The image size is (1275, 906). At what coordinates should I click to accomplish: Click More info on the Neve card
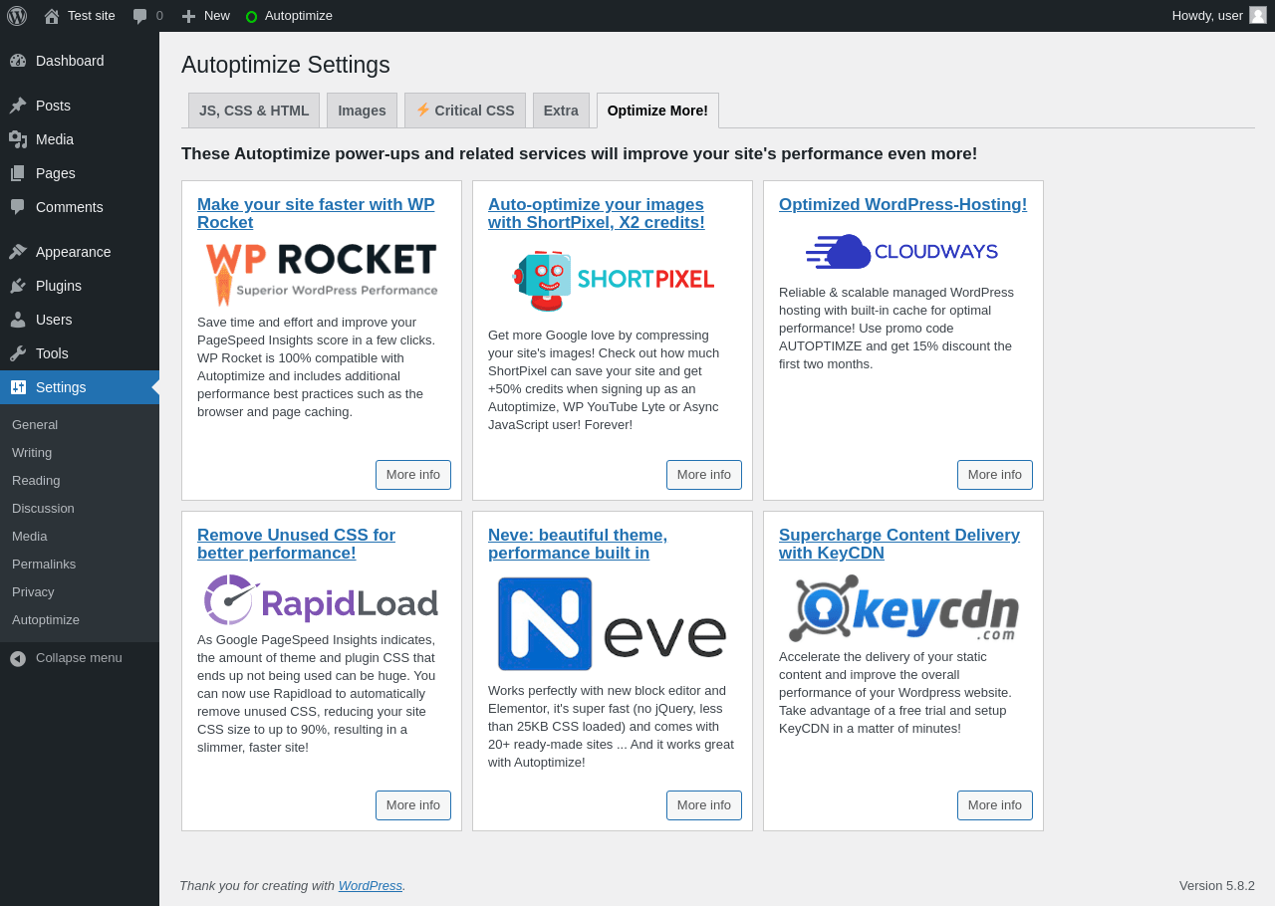coord(704,805)
